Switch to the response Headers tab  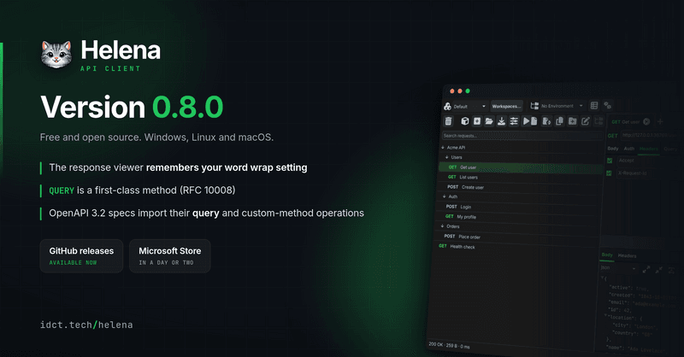tap(627, 256)
